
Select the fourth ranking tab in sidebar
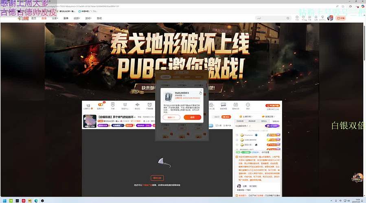276,121
